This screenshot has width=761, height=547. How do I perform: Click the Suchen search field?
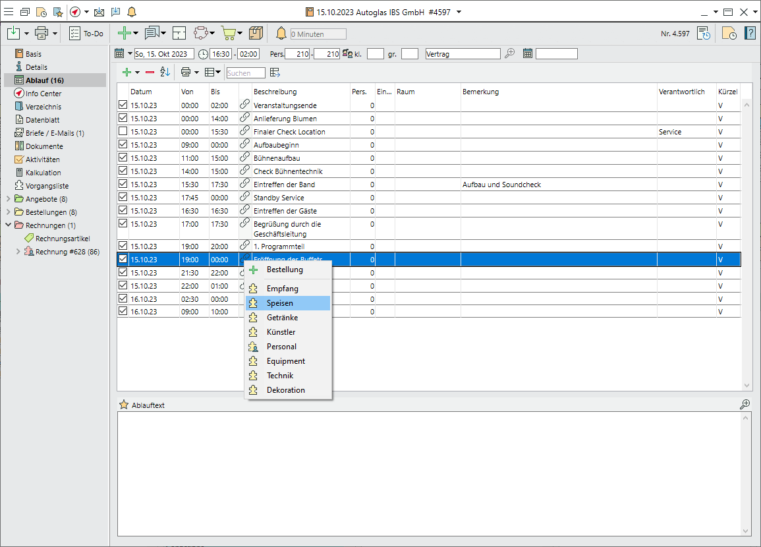coord(245,73)
